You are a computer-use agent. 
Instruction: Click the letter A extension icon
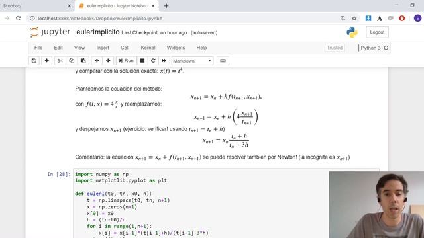click(380, 19)
